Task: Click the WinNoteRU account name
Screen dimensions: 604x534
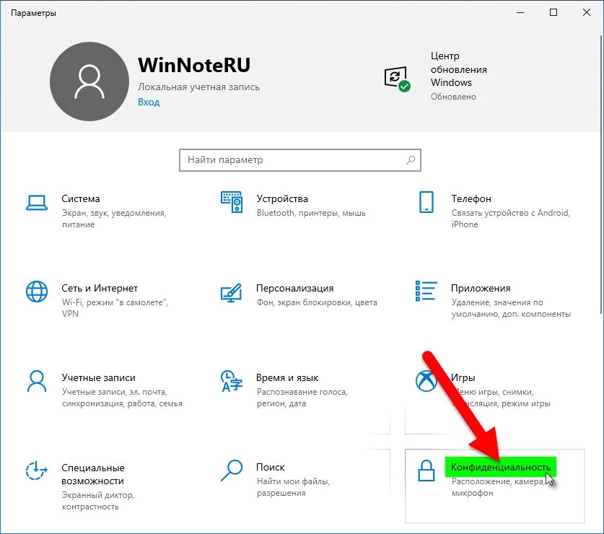Action: pos(194,65)
